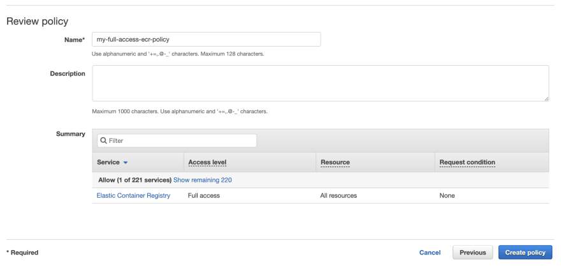
Task: Open the Elastic Container Registry service link
Action: pos(133,196)
